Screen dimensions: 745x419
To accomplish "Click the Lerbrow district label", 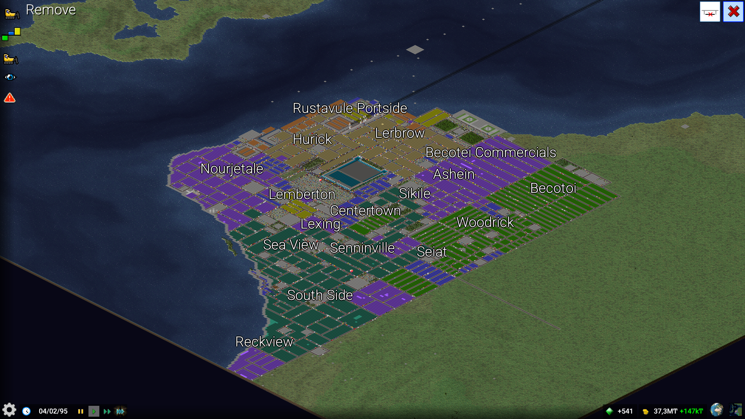I will tap(400, 133).
